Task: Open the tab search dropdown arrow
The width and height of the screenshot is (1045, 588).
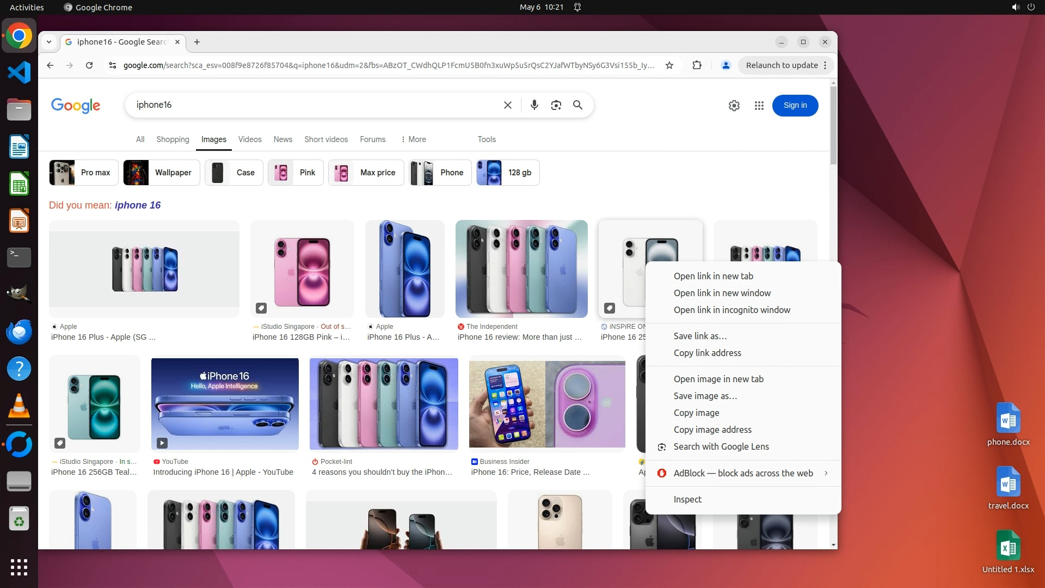Action: [x=49, y=42]
